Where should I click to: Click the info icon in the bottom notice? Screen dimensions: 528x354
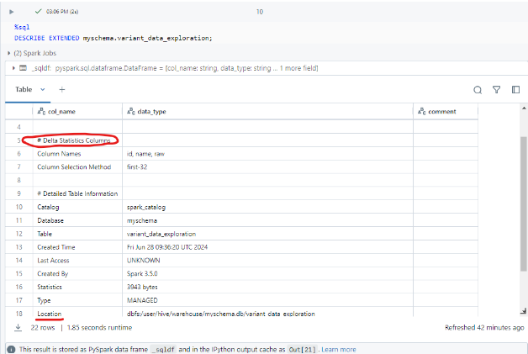click(11, 350)
